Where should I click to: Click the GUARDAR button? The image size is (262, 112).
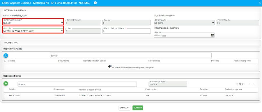point(138,108)
